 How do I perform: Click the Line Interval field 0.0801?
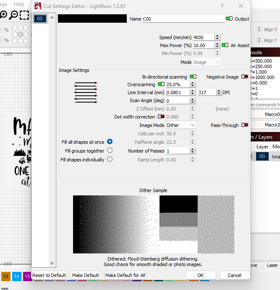(x=178, y=92)
